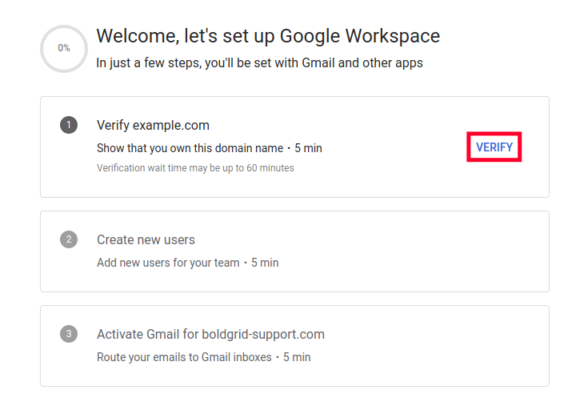The image size is (588, 414).
Task: Click the "5 min" estimate in step 1
Action: pyautogui.click(x=308, y=148)
